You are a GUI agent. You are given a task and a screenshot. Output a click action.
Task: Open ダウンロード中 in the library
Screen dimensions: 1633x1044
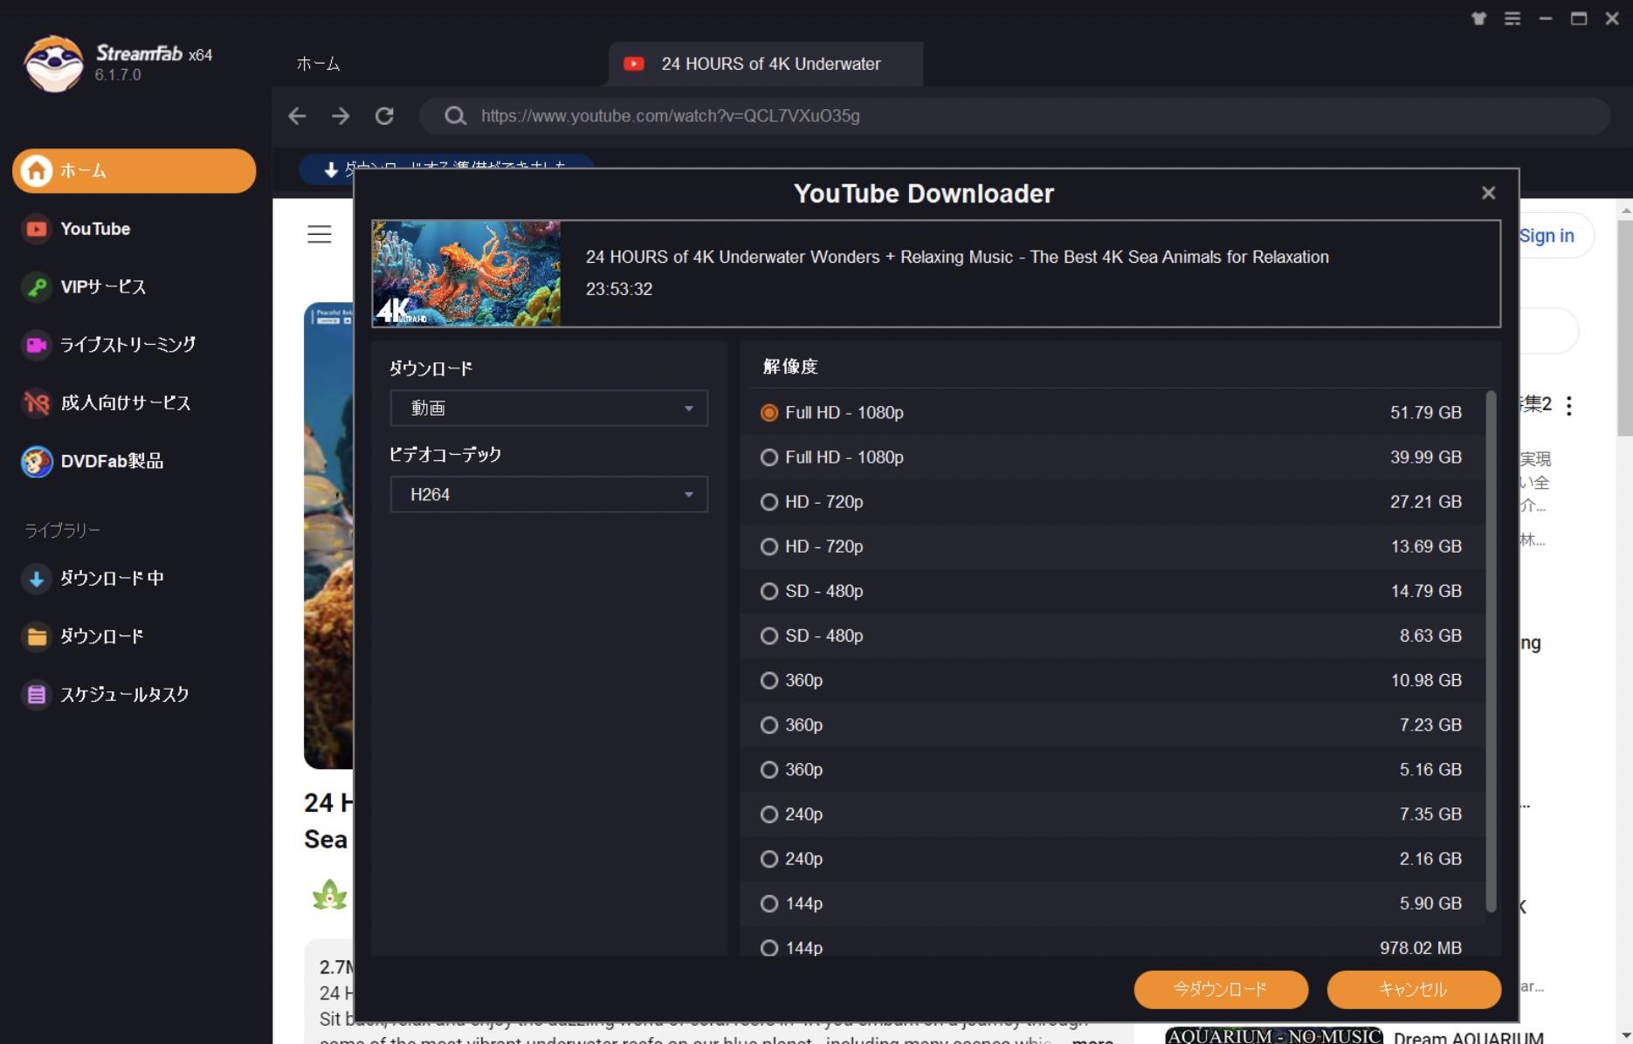click(x=93, y=578)
